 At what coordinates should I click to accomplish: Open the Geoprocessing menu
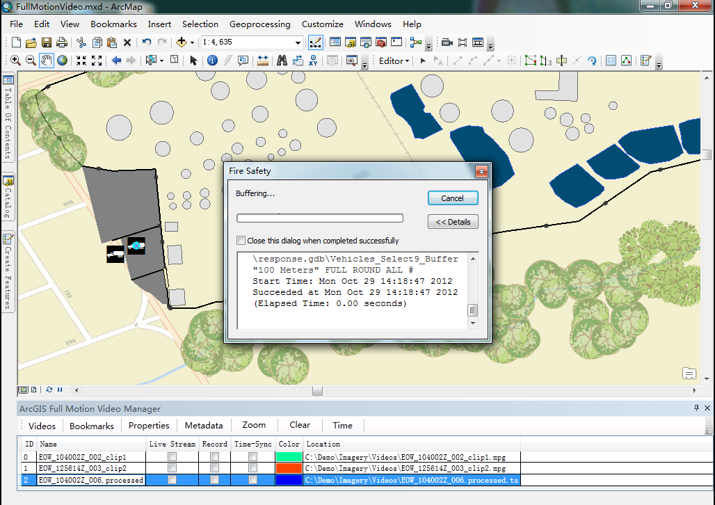pos(260,24)
